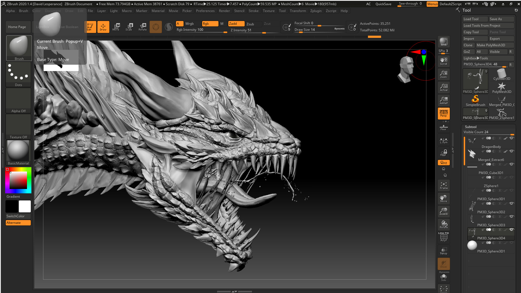Select the SimpleBrush tool
Viewport: 521px width, 293px height.
(x=475, y=101)
